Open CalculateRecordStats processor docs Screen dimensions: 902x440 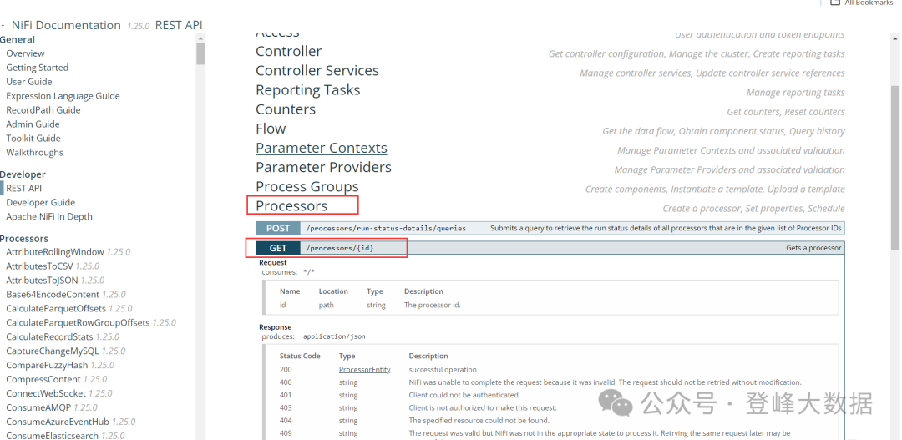coord(49,337)
